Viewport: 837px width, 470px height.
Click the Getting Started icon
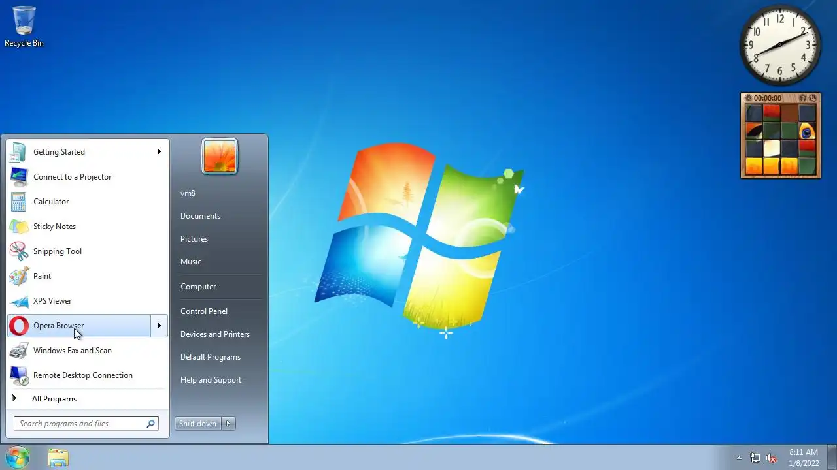tap(18, 152)
